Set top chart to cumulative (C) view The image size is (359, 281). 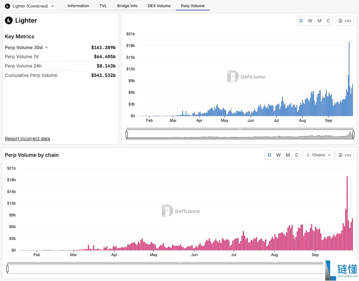click(328, 21)
